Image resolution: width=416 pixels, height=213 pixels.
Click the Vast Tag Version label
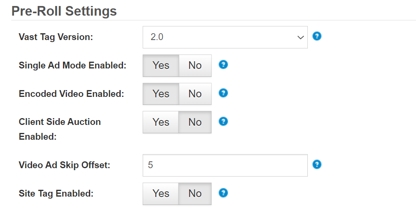coord(56,37)
